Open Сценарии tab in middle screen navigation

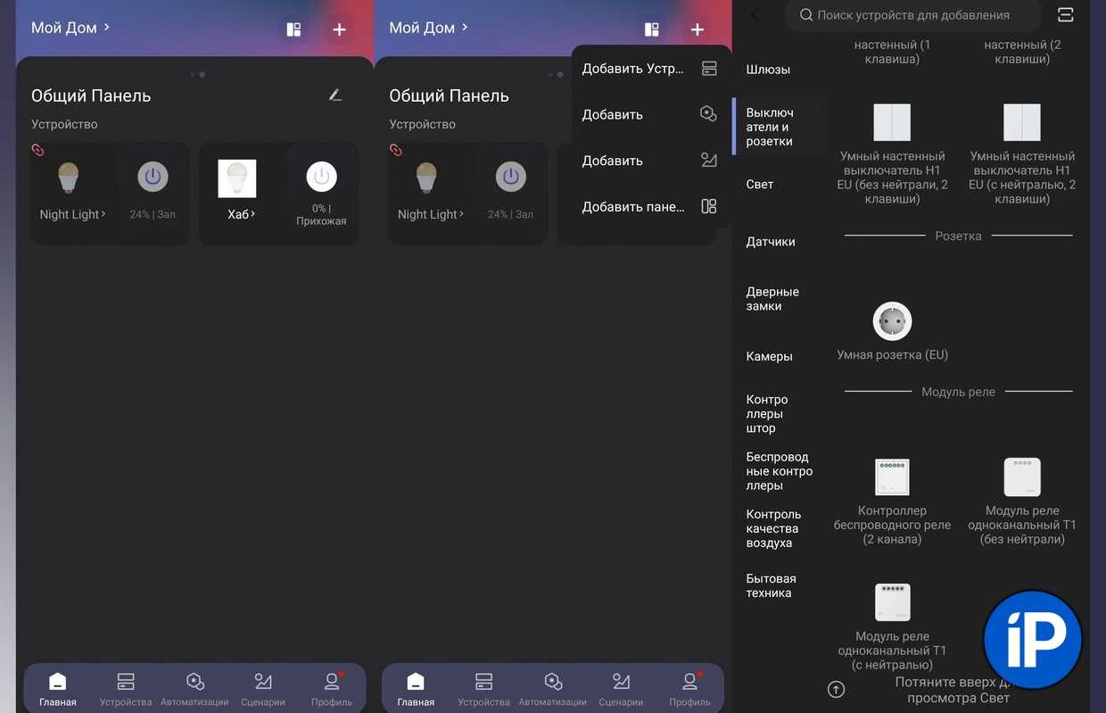[x=621, y=689]
